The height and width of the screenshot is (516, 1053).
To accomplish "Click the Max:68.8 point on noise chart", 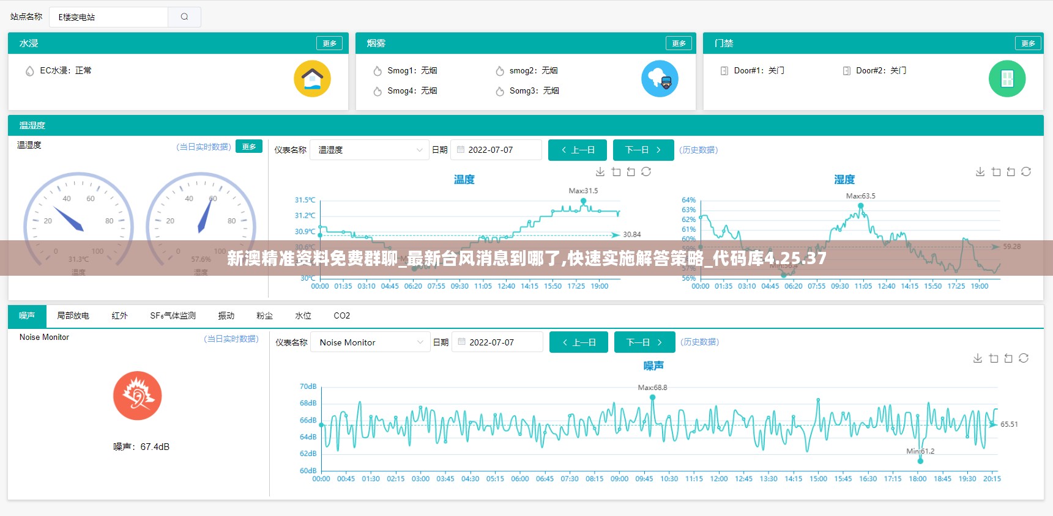I will [x=652, y=397].
